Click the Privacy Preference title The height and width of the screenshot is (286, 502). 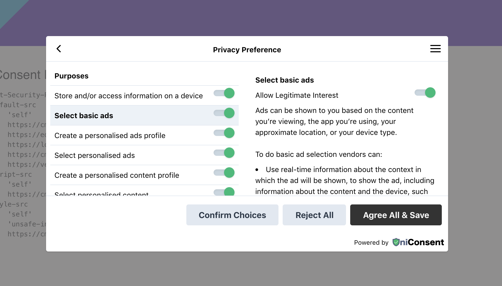point(247,50)
